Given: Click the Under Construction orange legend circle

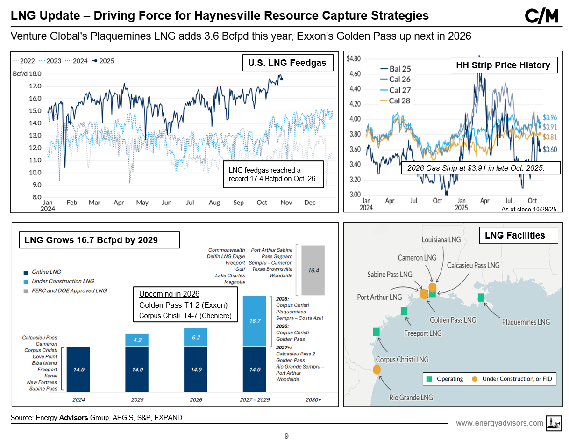Looking at the screenshot, I should [x=474, y=379].
